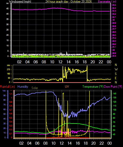Select the 'UV' legend label
This screenshot has width=123, height=147.
coord(67,87)
